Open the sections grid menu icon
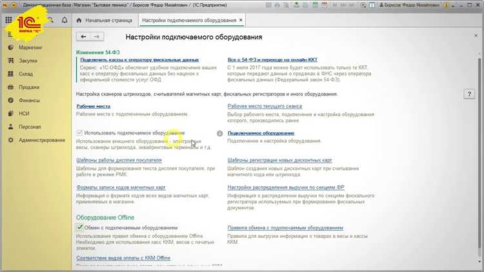 (8, 20)
